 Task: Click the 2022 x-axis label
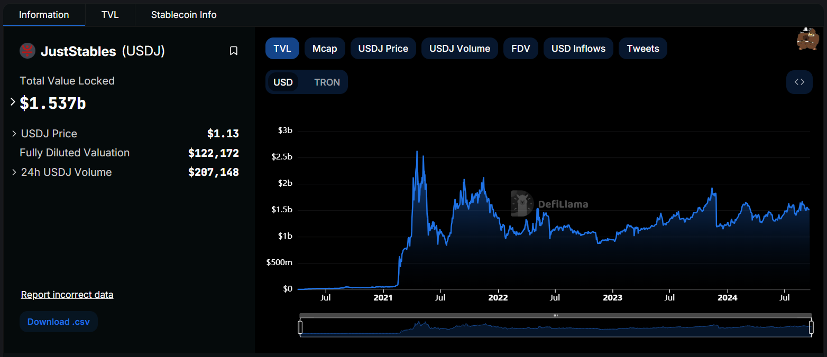pos(498,298)
